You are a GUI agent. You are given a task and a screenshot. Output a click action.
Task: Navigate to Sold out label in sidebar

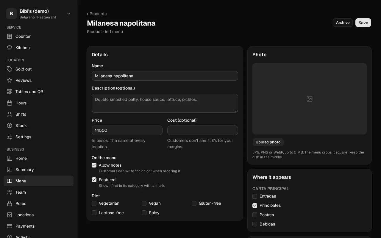coord(24,69)
